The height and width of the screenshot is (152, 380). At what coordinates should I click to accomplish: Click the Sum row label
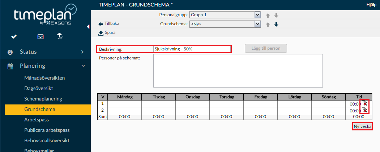103,117
